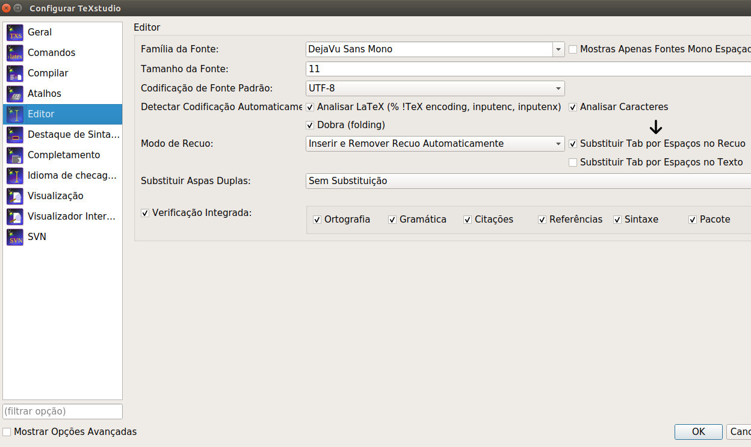Click the filtrar opção search field
This screenshot has width=751, height=447.
pyautogui.click(x=63, y=412)
